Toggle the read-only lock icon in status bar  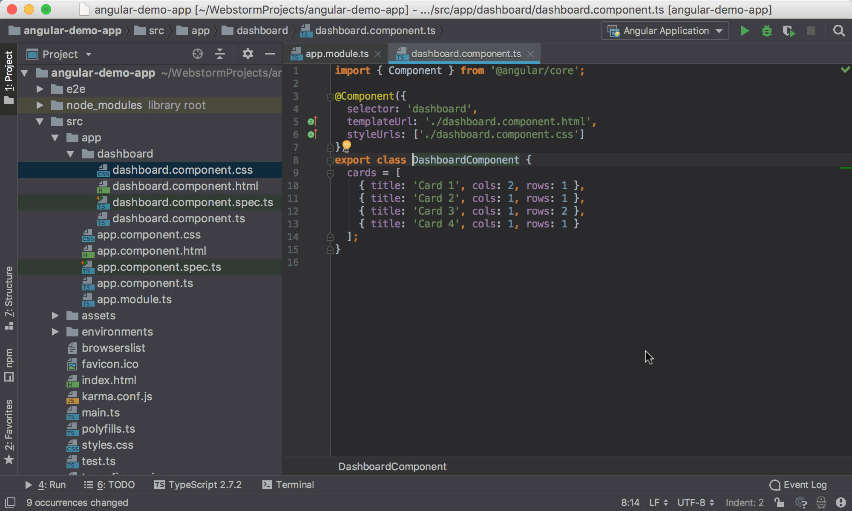pos(779,502)
